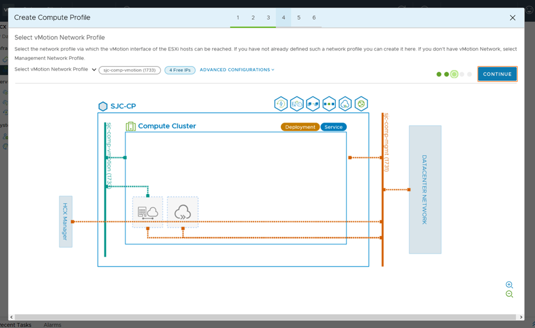
Task: Click the sjc-comp-vmotion (1733) profile chip
Action: 130,70
